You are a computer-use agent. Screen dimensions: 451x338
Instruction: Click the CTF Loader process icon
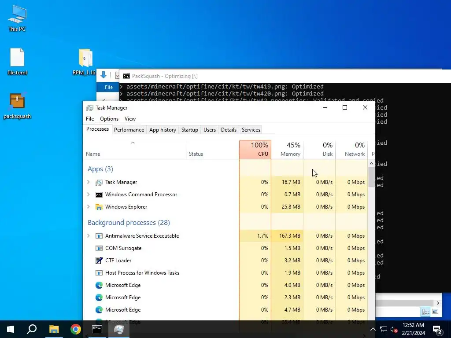point(99,261)
